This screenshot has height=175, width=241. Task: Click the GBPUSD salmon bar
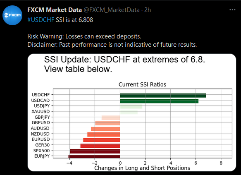click(107, 123)
